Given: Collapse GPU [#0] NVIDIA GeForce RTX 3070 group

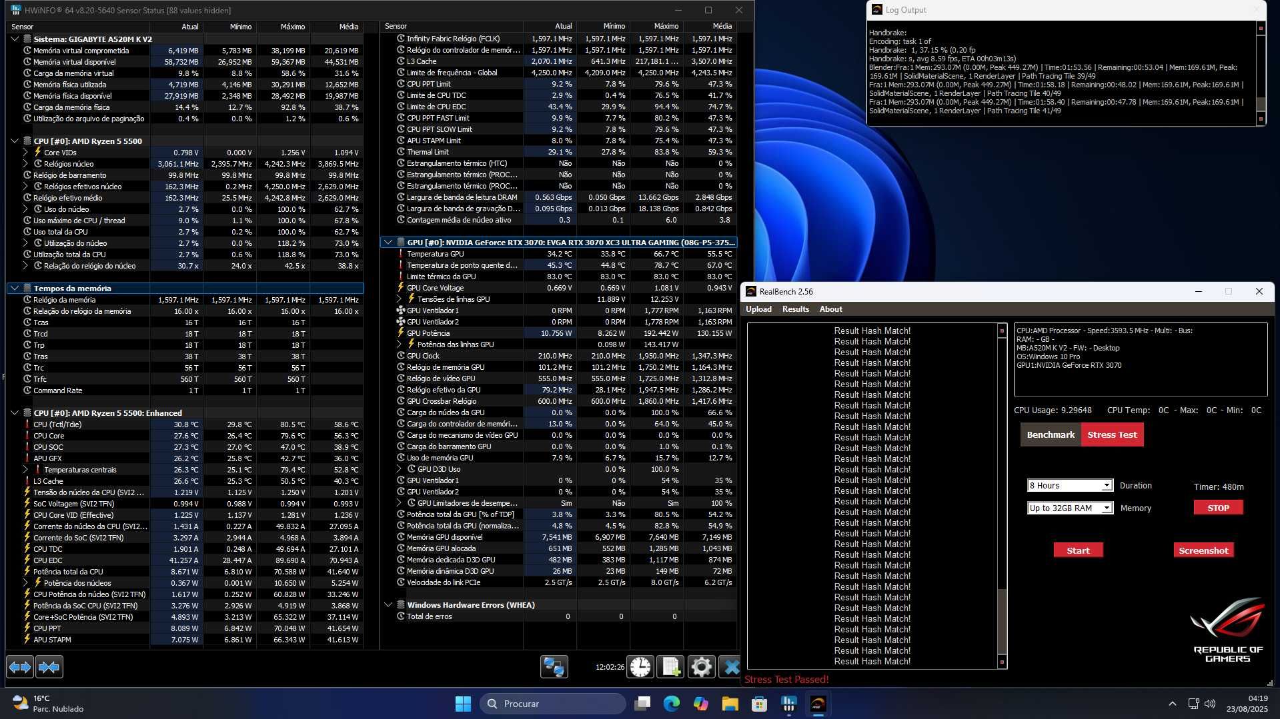Looking at the screenshot, I should 388,243.
